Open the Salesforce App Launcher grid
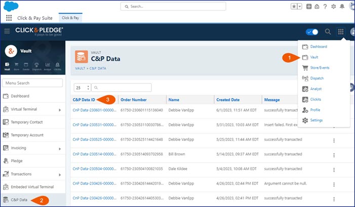355x207 pixels. (9, 18)
